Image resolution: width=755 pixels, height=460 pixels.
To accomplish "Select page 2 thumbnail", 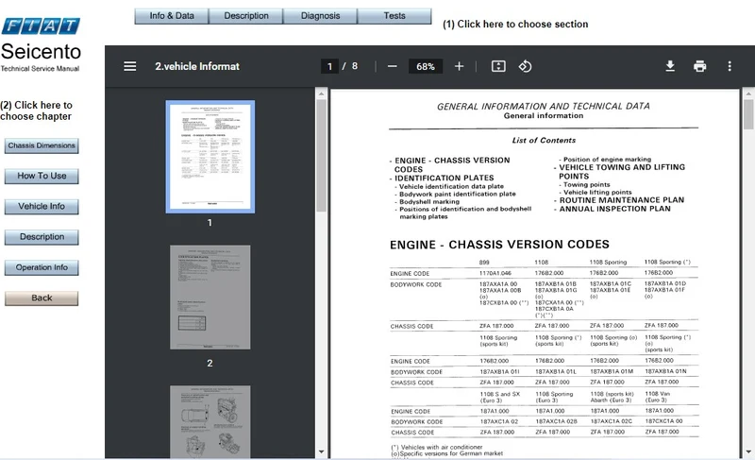I will 210,298.
